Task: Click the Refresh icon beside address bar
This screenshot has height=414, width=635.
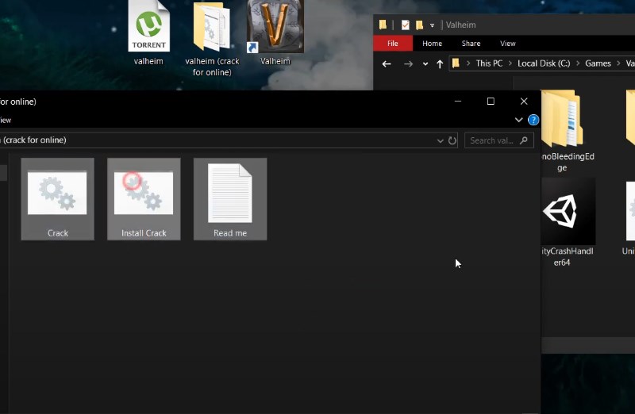Action: coord(452,140)
